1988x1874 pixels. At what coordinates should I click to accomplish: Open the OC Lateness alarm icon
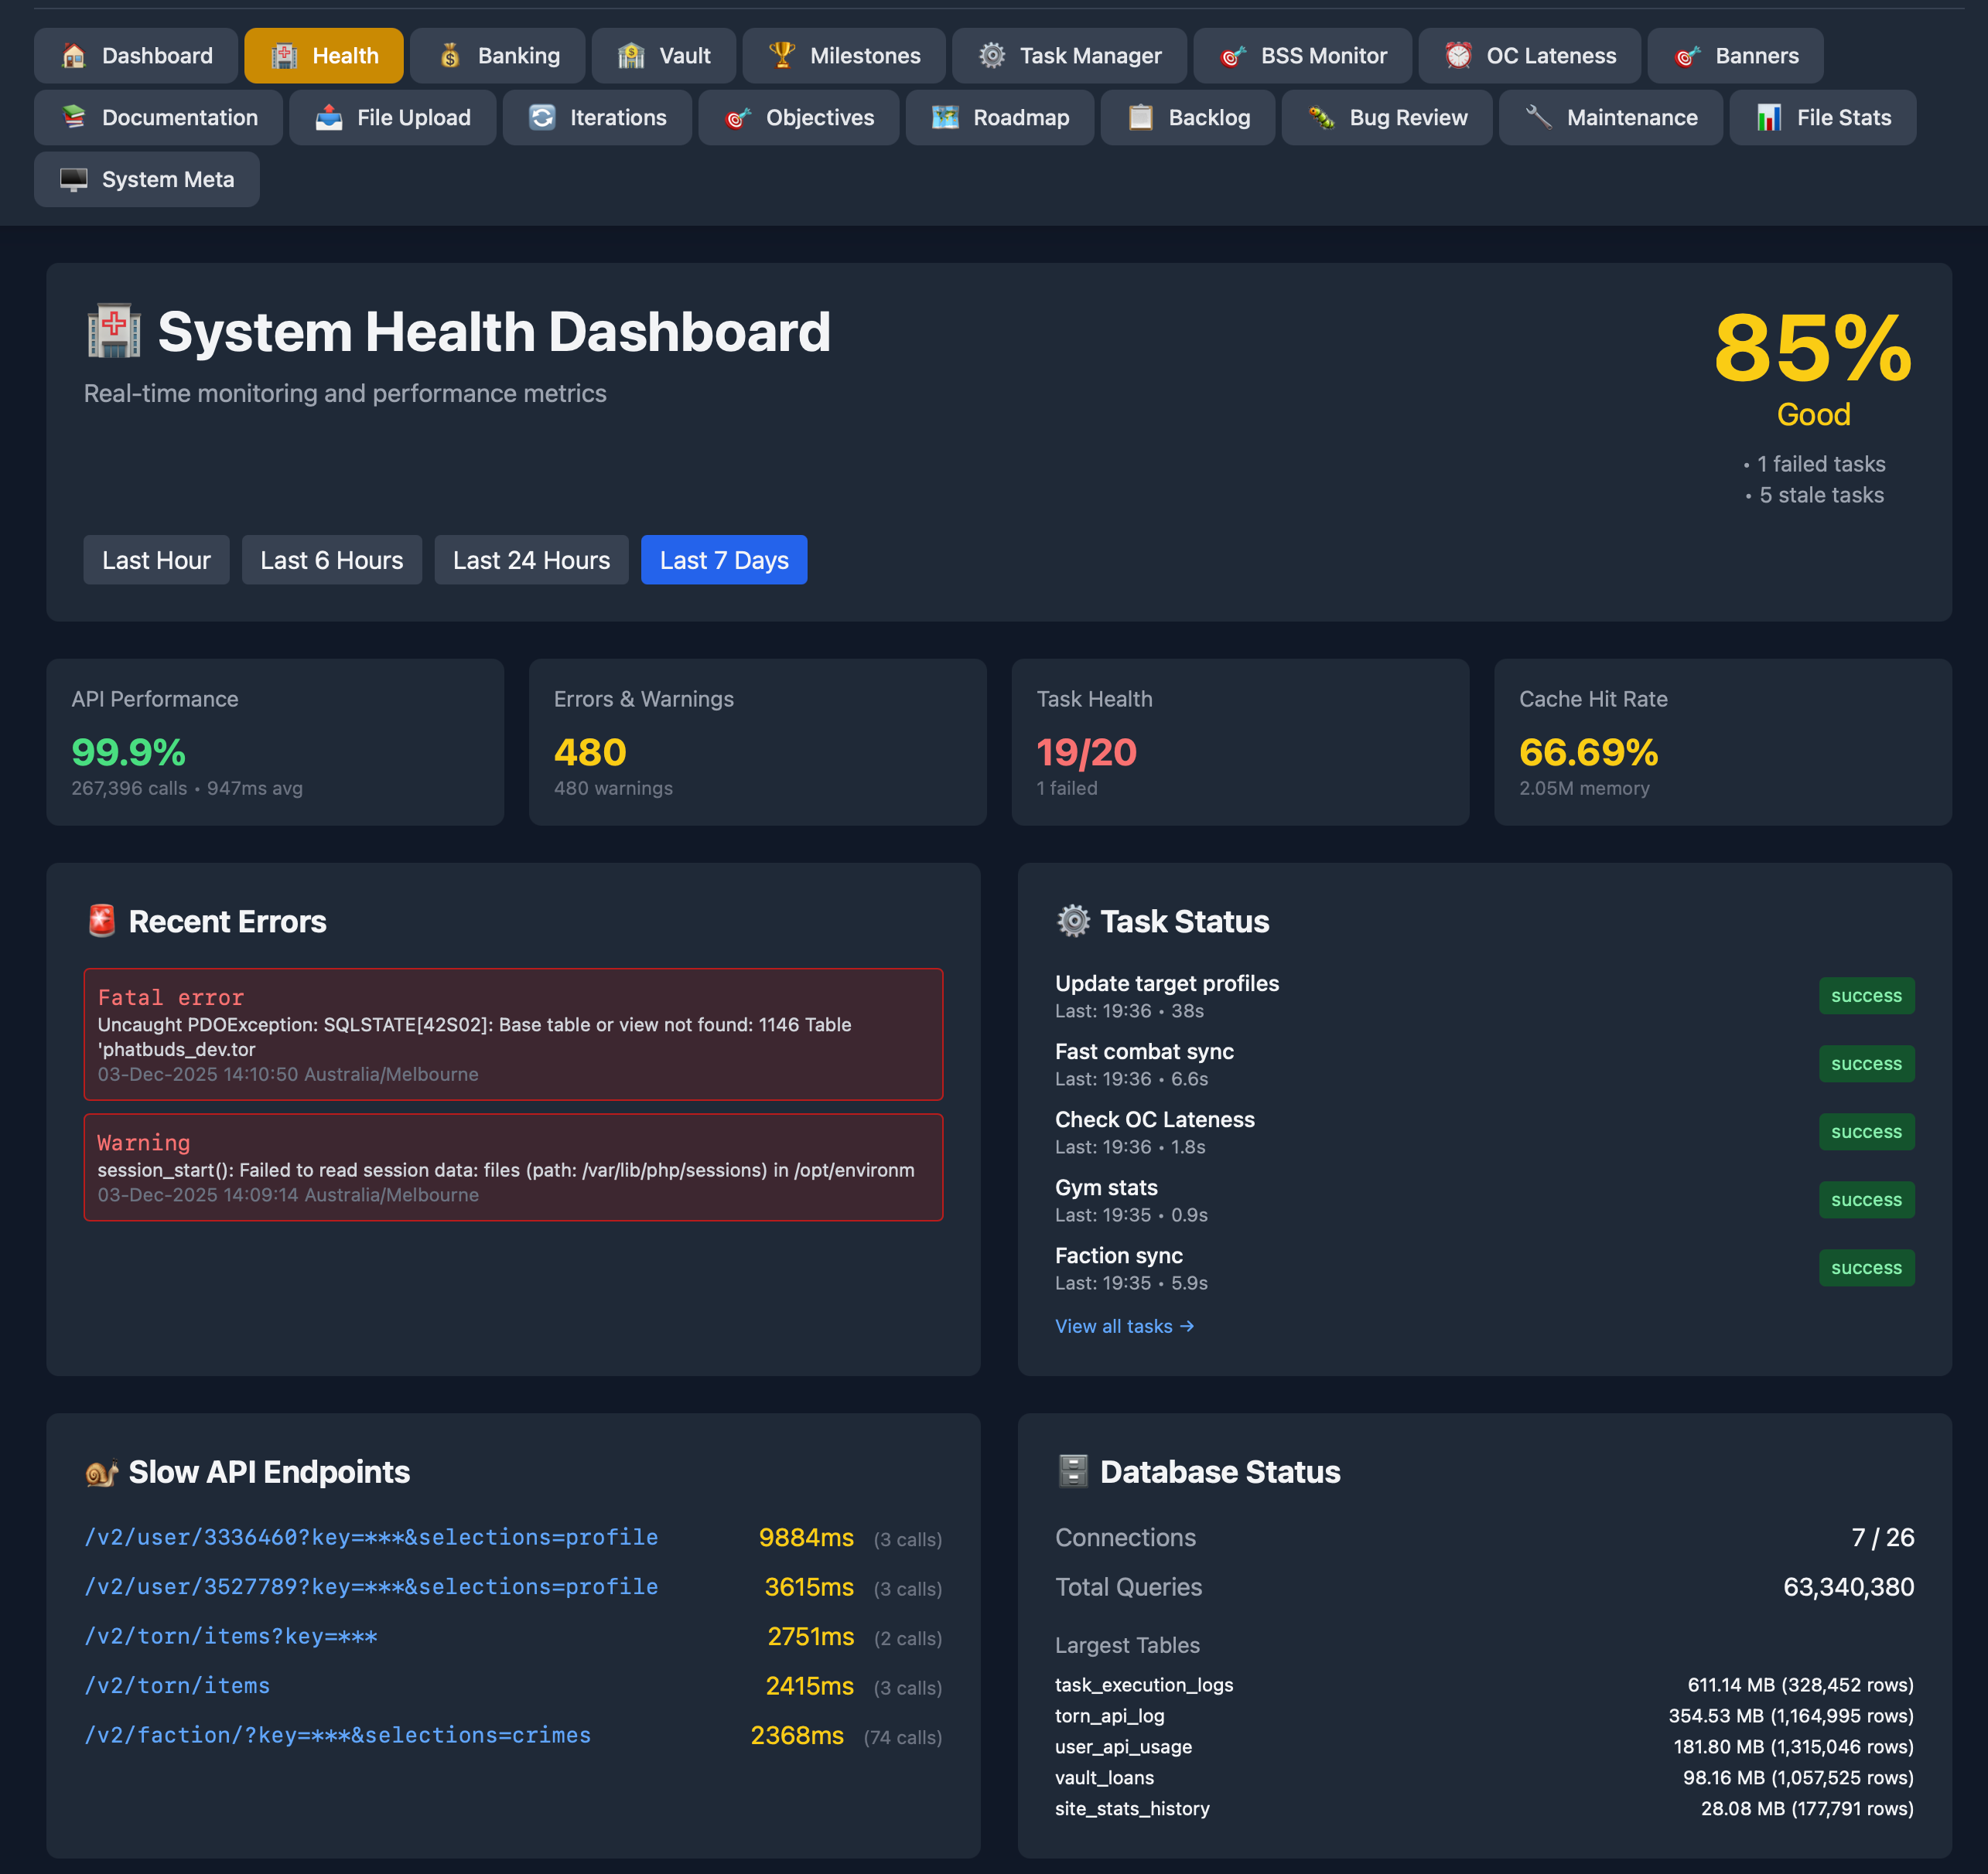point(1459,55)
